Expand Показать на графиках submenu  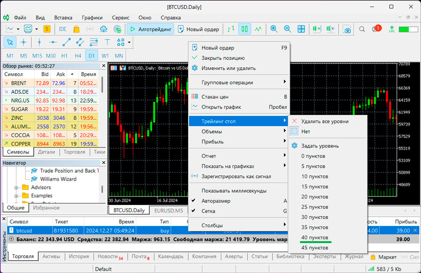[x=239, y=166]
